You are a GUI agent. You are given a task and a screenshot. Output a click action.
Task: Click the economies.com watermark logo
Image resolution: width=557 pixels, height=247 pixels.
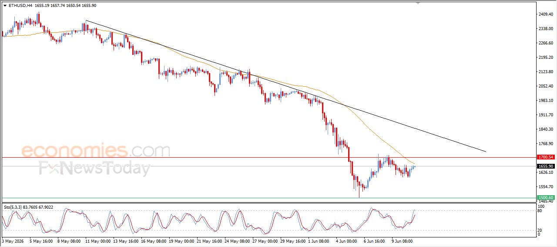click(96, 151)
